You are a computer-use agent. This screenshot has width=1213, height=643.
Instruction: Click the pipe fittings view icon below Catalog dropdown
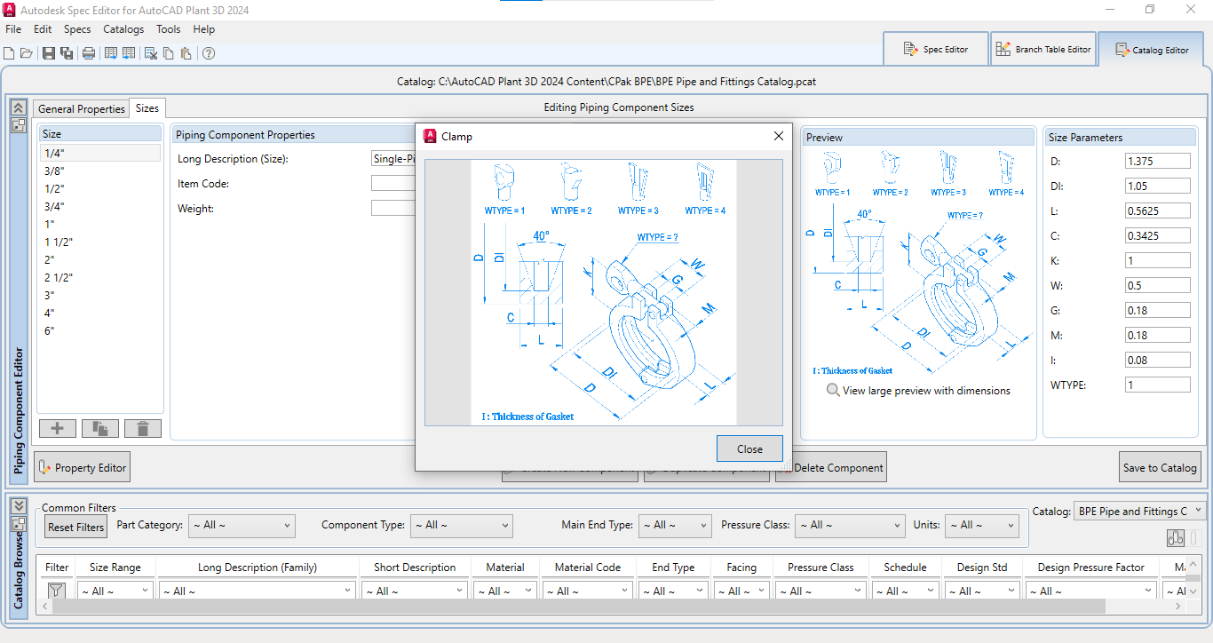[1176, 538]
